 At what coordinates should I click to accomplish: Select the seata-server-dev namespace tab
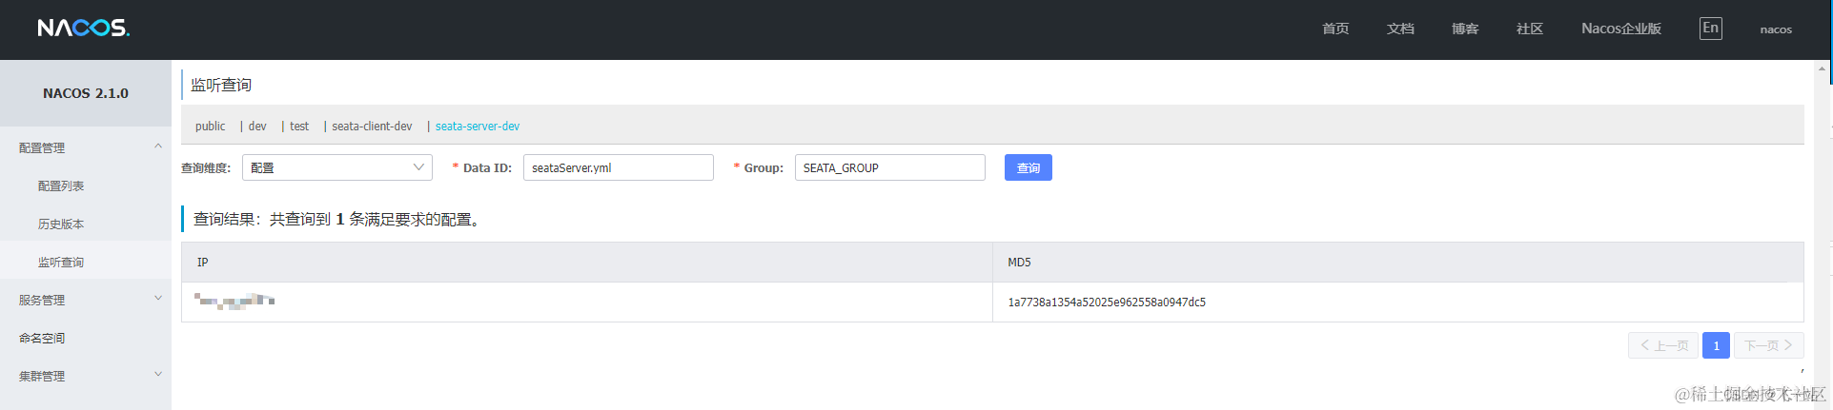(x=478, y=126)
